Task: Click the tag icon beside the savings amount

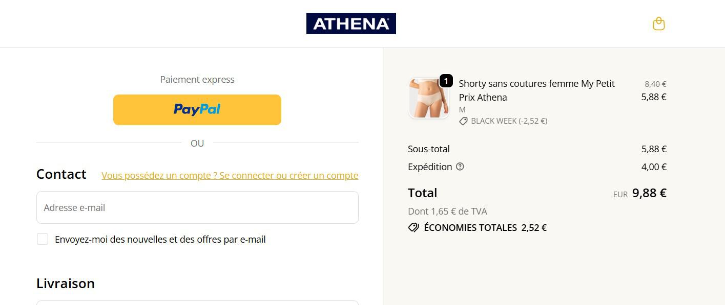Action: [x=413, y=227]
